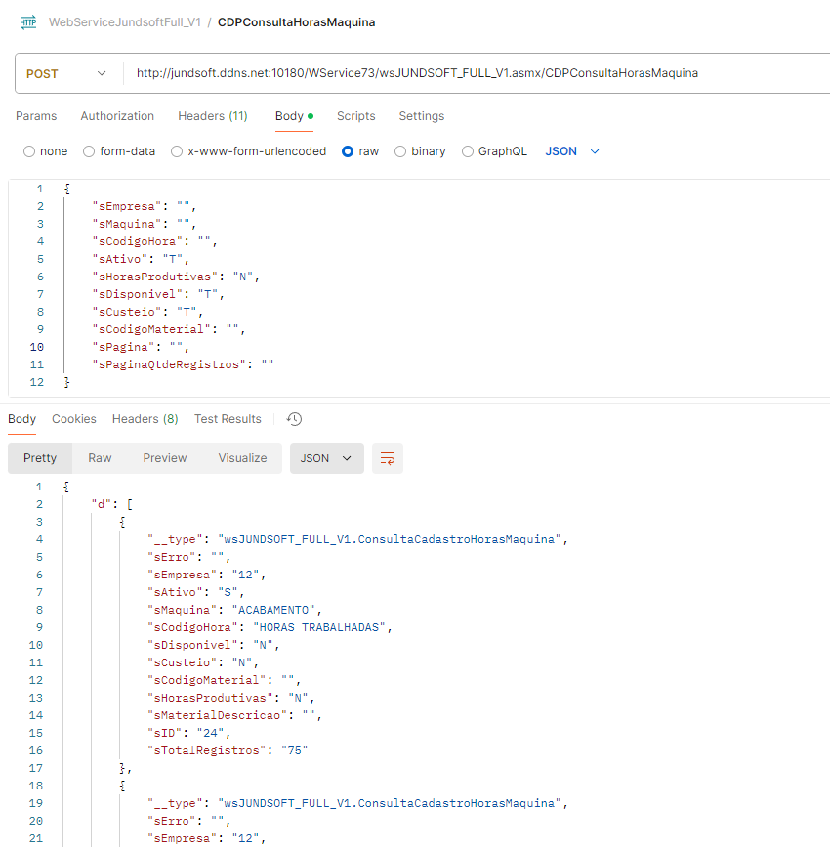Choose the x-www-form-urlencoded radio option
The image size is (830, 853).
point(177,151)
